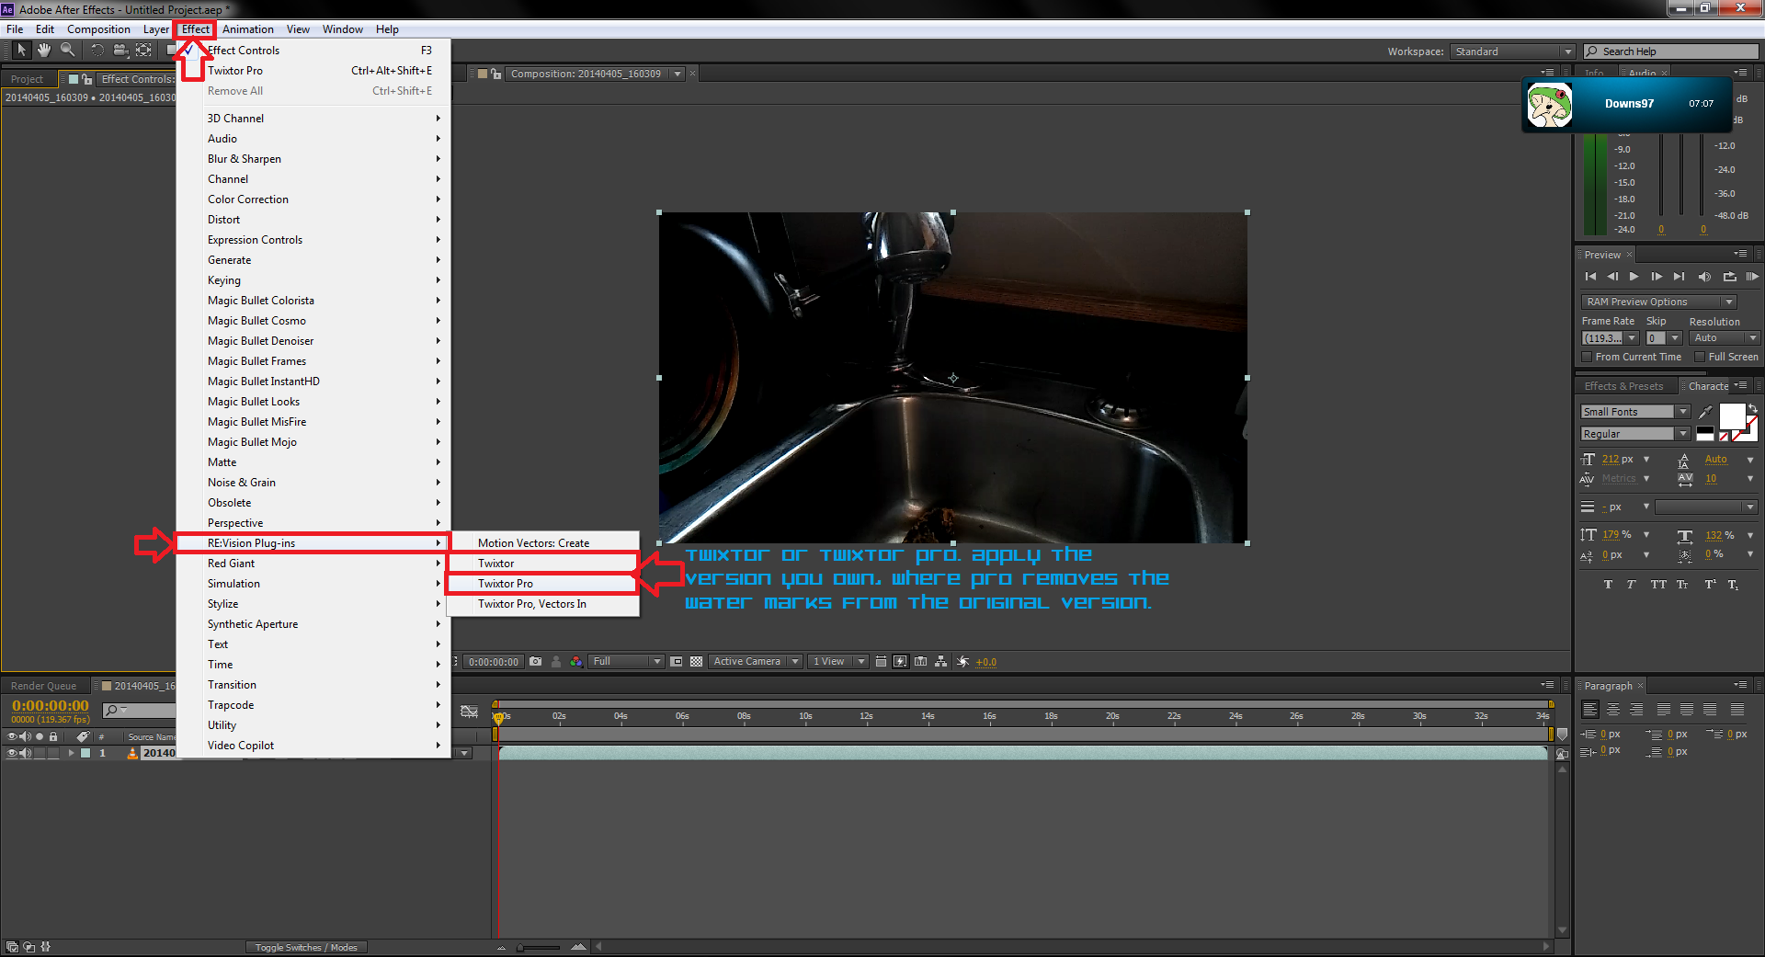The height and width of the screenshot is (957, 1765).
Task: Expand layer 1 properties triangle
Action: click(71, 753)
